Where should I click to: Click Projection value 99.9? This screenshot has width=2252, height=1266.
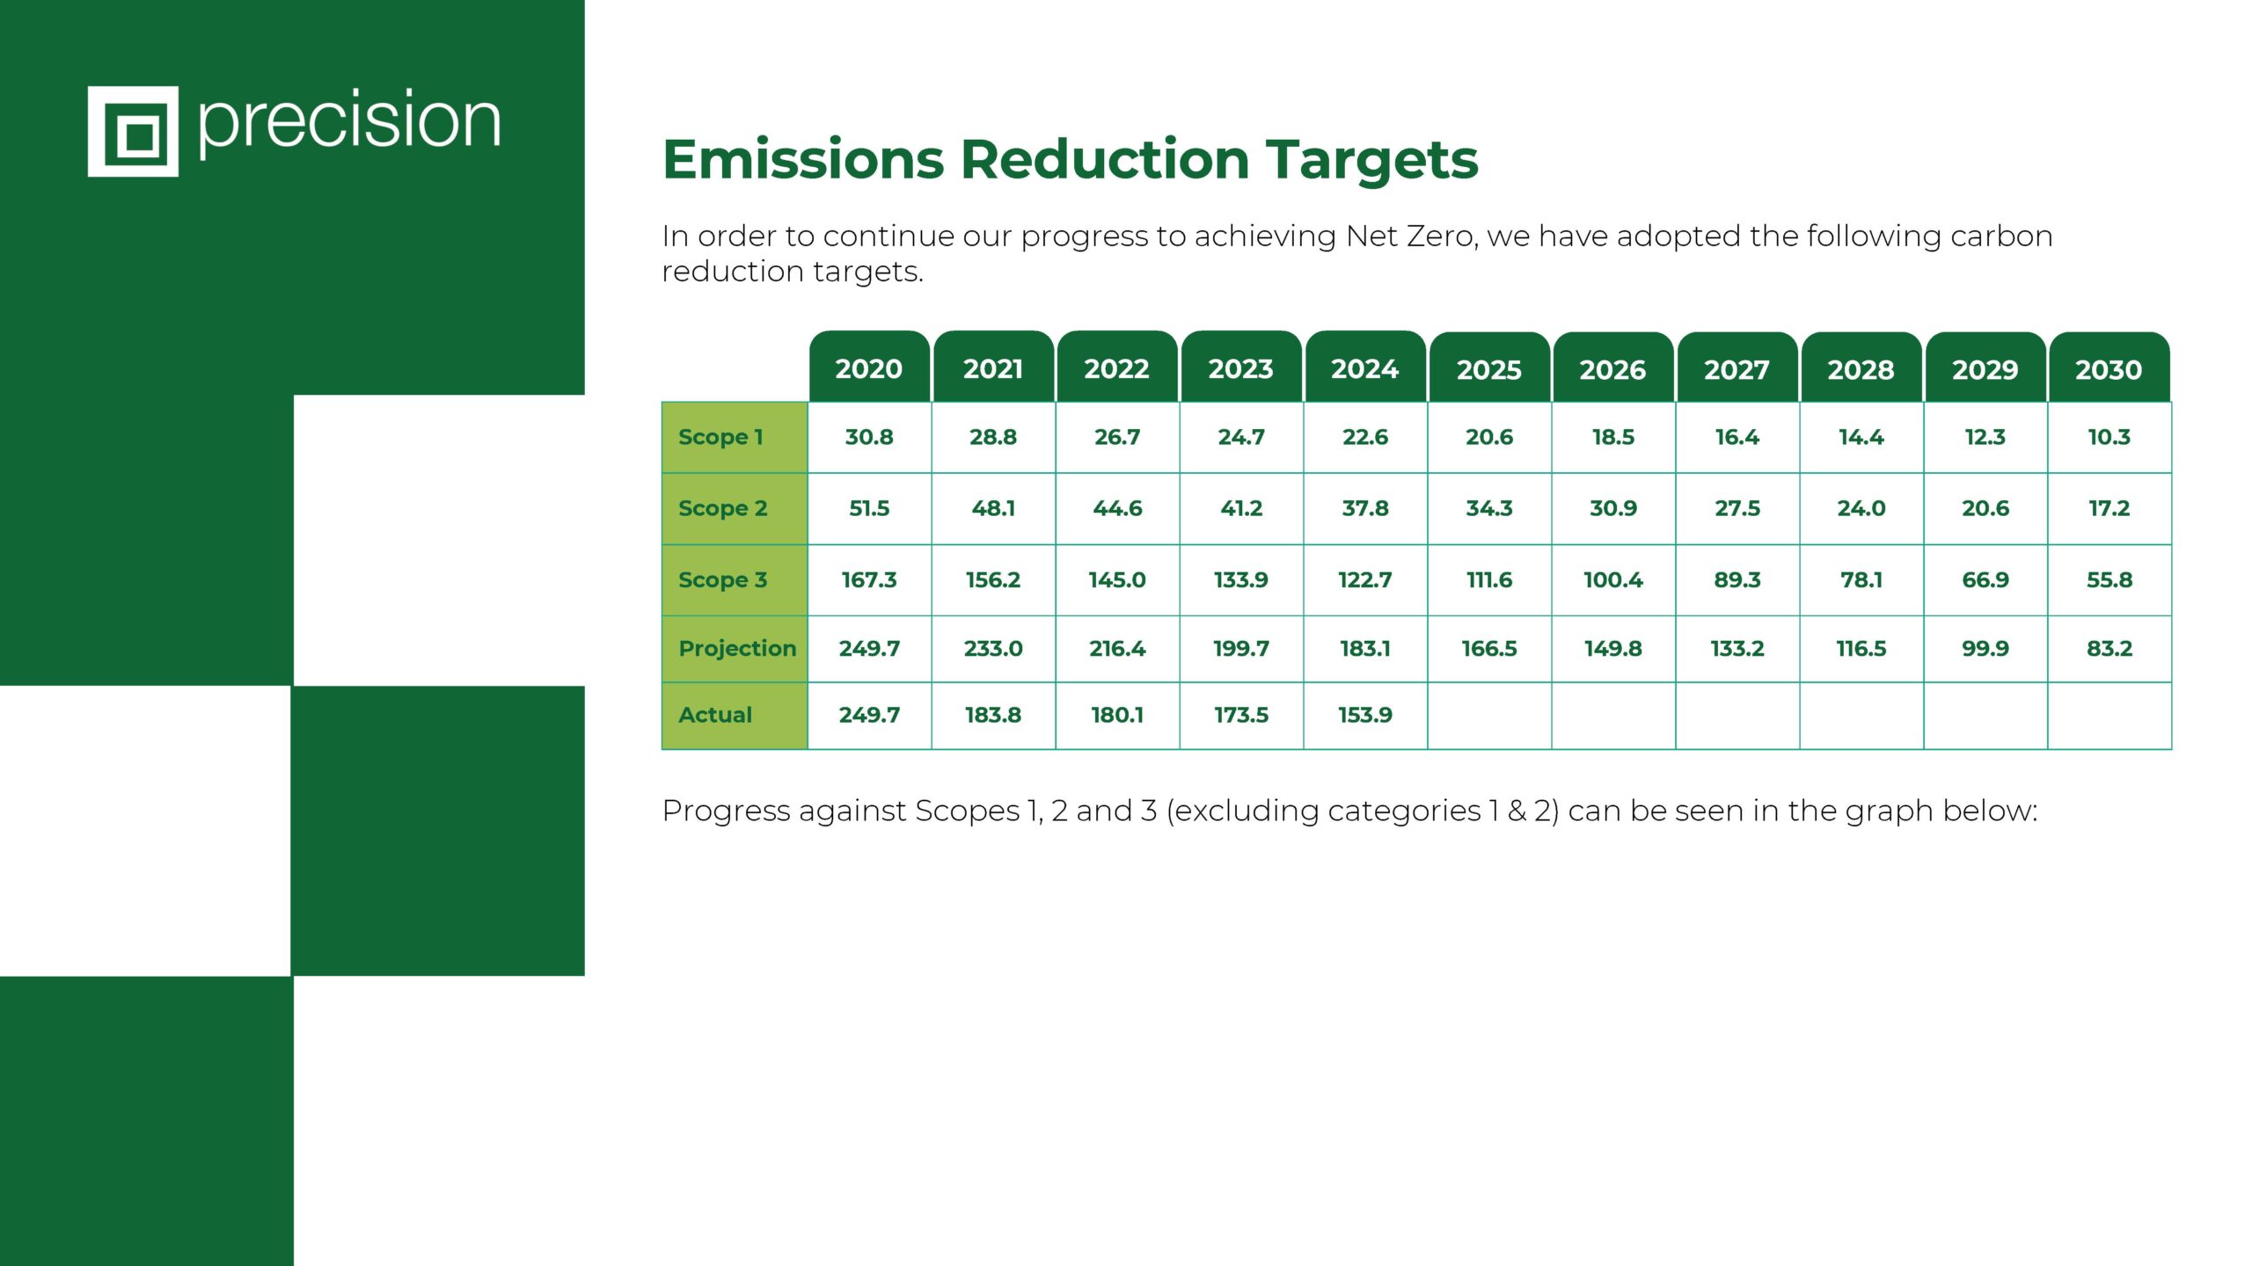[1985, 649]
